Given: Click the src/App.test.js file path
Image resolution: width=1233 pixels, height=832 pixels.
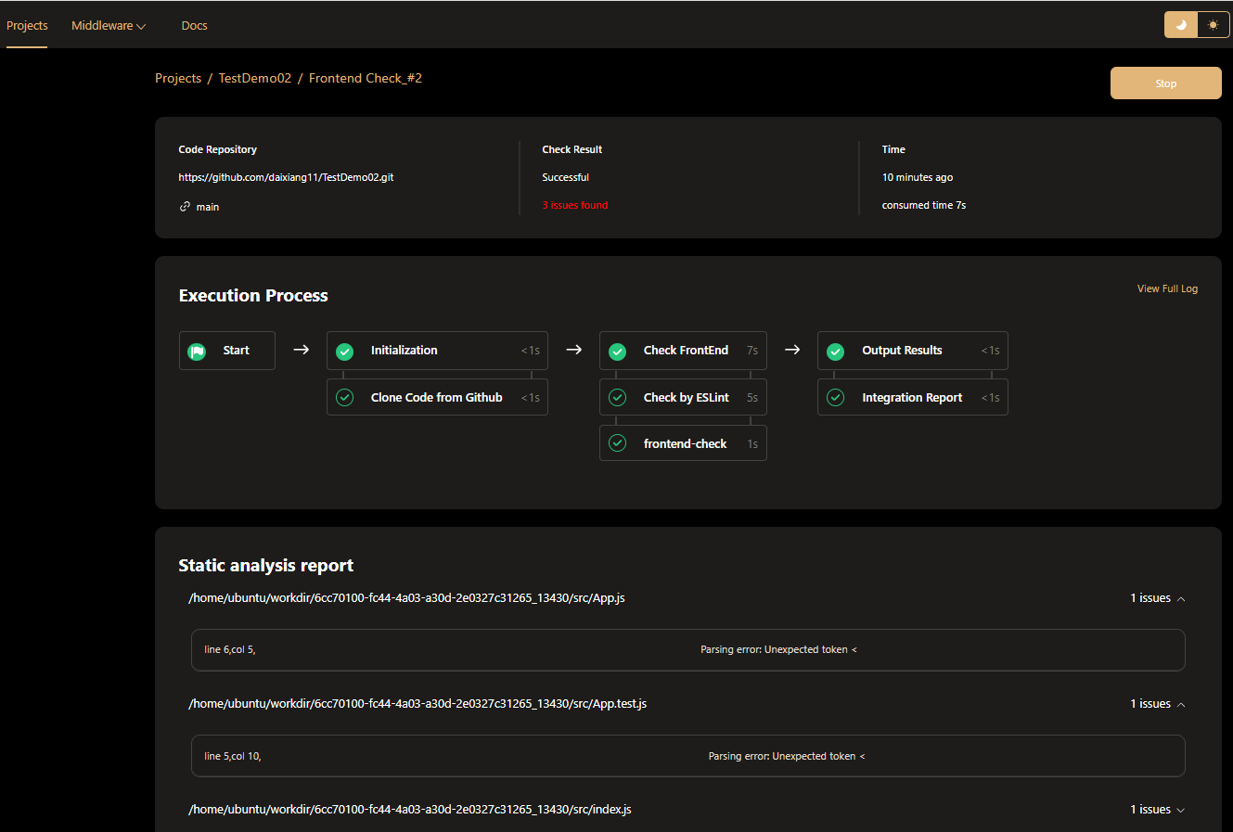Looking at the screenshot, I should coord(417,704).
